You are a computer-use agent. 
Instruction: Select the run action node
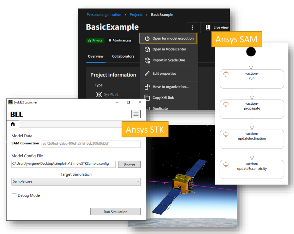pyautogui.click(x=252, y=79)
